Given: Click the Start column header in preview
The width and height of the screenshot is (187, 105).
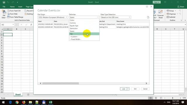Looking at the screenshot, I should tap(46, 21).
